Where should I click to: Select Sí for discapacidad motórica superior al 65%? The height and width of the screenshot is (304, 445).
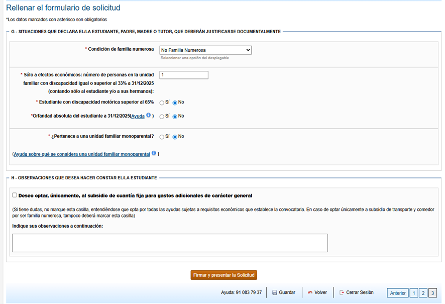click(162, 103)
